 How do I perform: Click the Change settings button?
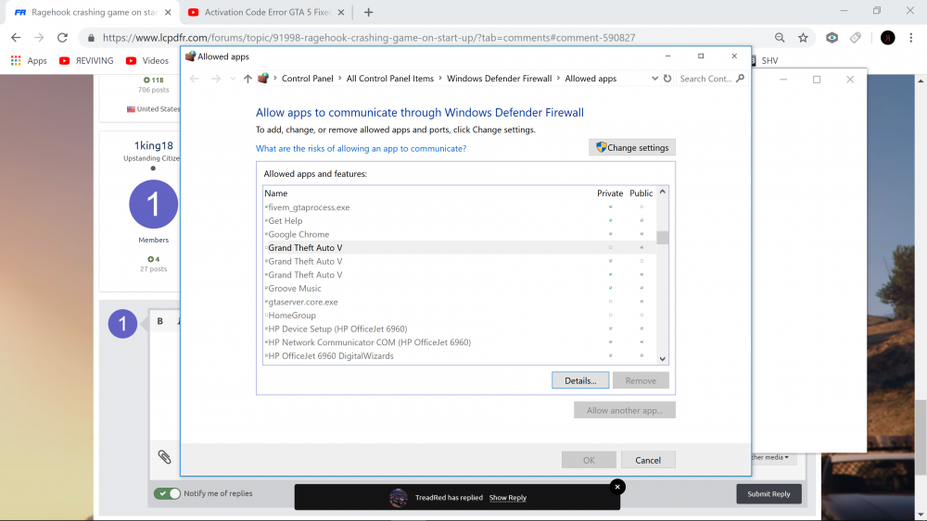click(632, 147)
